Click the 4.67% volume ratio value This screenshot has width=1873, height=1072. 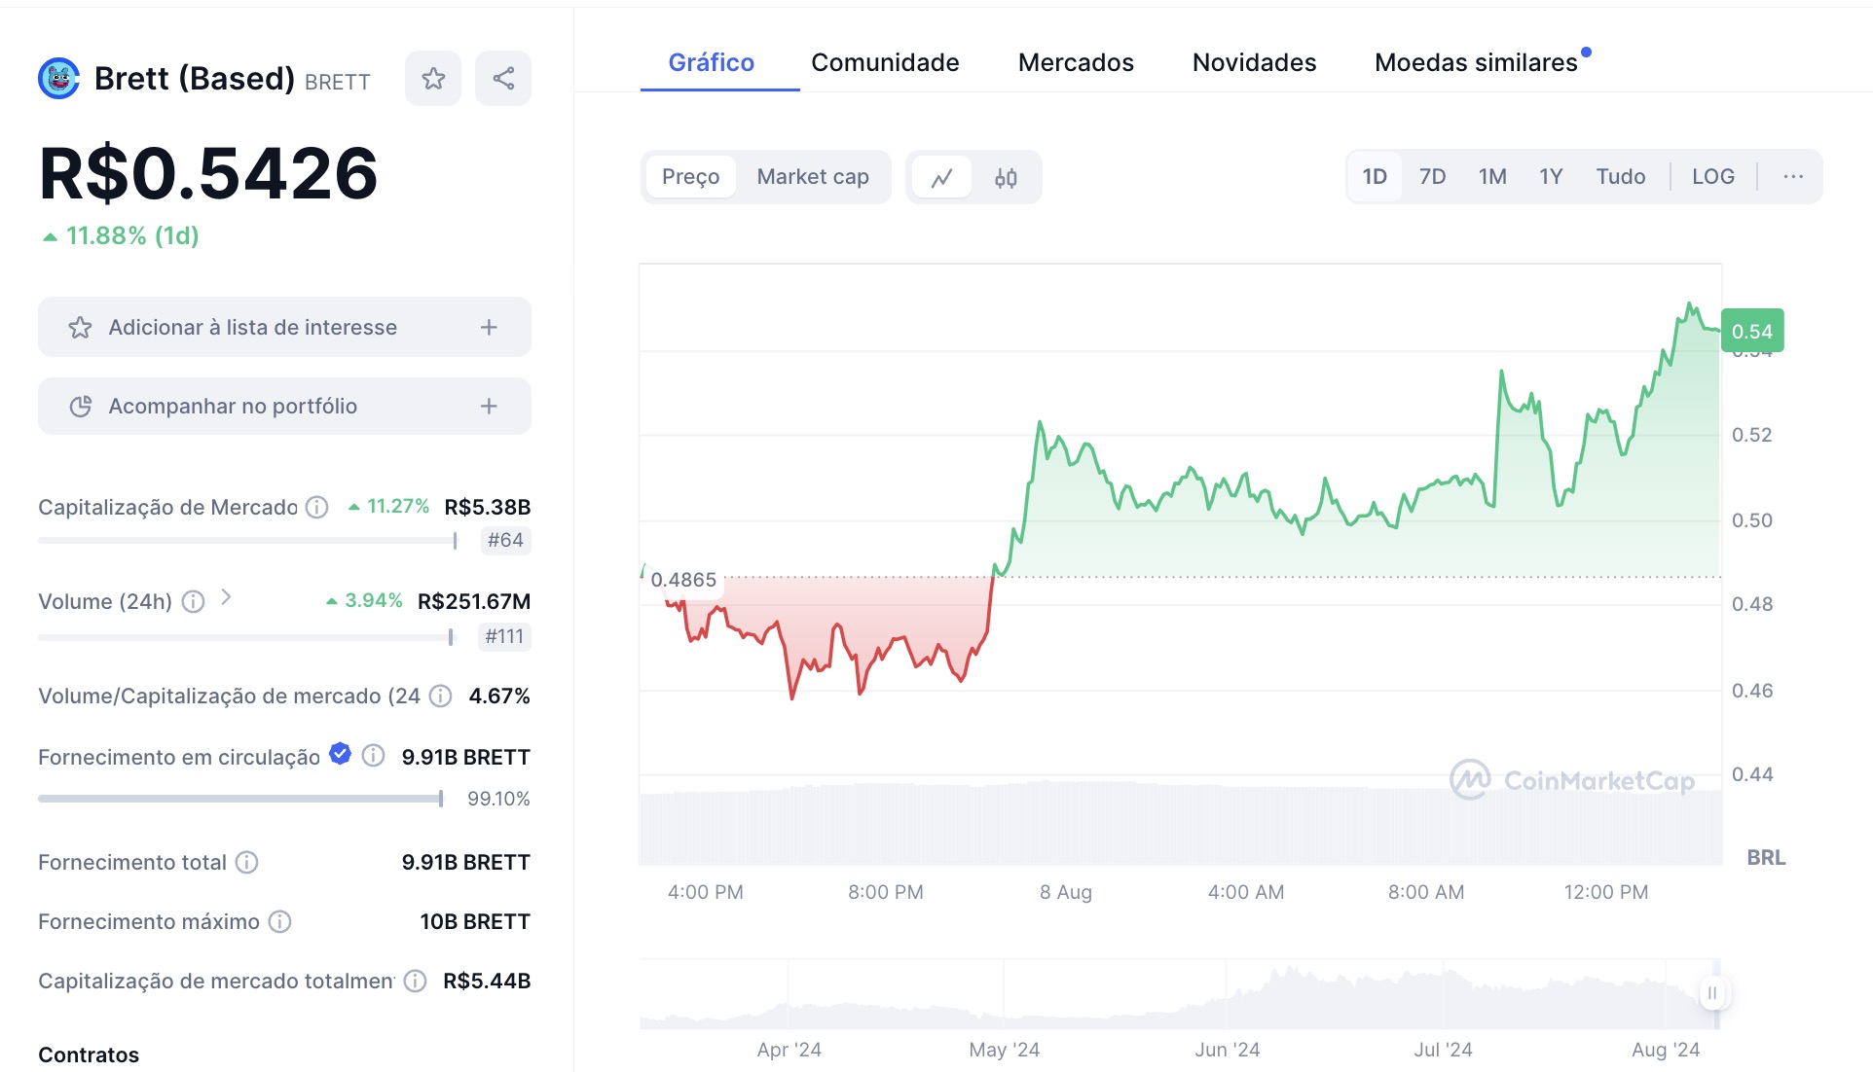[499, 696]
